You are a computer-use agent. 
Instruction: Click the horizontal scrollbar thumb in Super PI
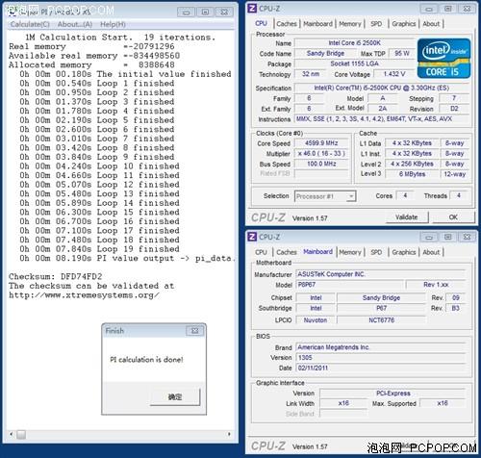click(21, 434)
